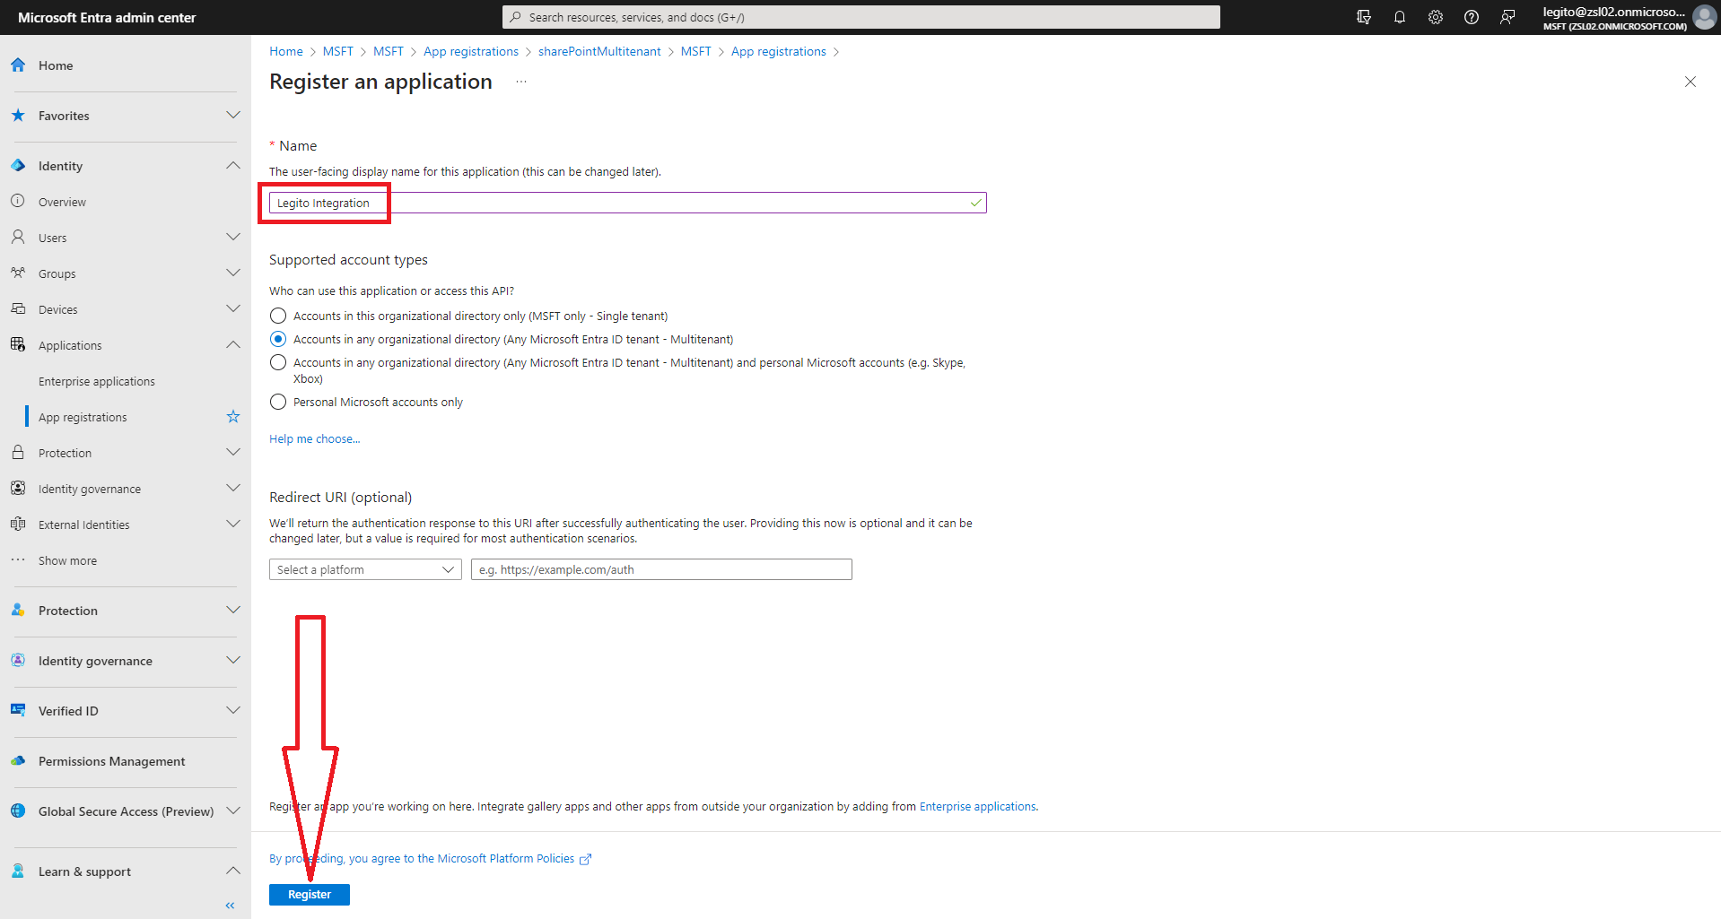The height and width of the screenshot is (919, 1721).
Task: Click the Applications grid icon
Action: tap(18, 344)
